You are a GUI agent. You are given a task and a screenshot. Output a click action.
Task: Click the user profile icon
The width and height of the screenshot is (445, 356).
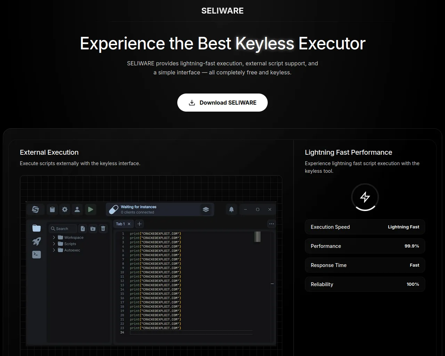click(77, 209)
